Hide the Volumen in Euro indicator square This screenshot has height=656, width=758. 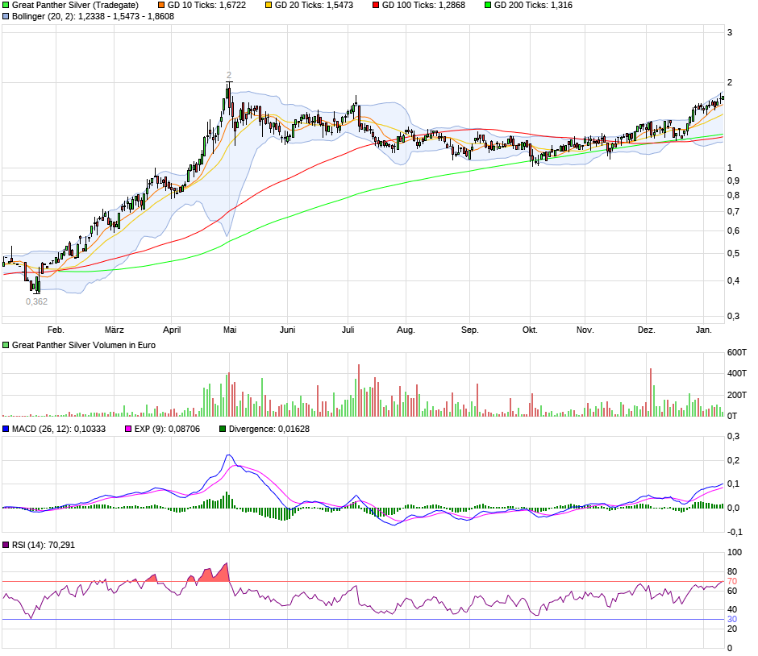click(6, 343)
